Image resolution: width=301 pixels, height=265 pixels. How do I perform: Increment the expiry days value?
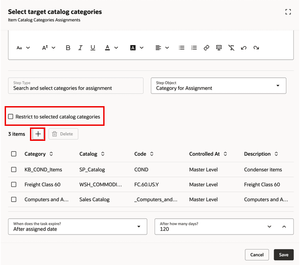click(284, 227)
